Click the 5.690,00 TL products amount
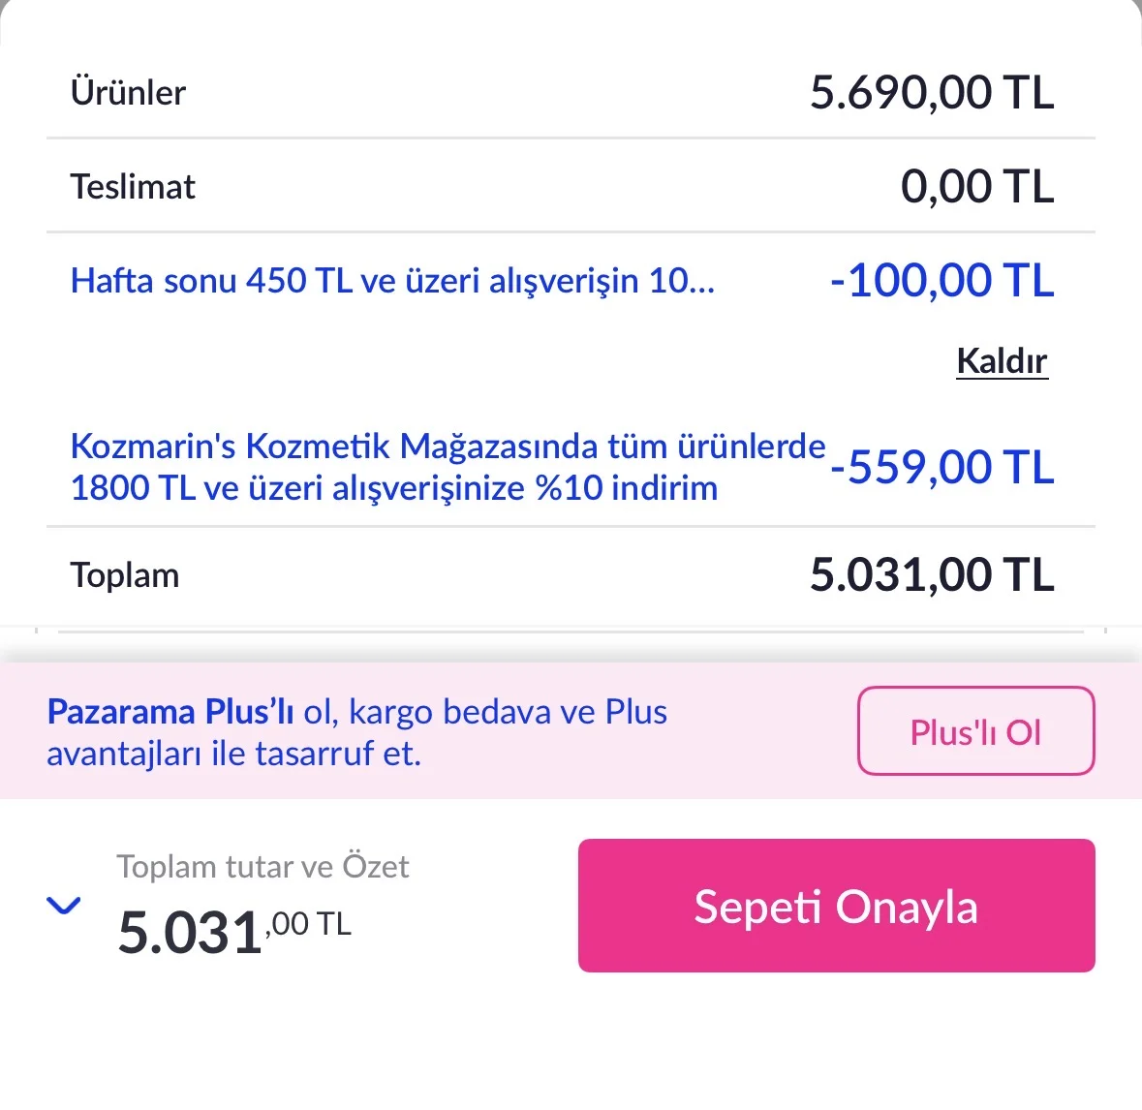Image resolution: width=1142 pixels, height=1110 pixels. tap(931, 93)
